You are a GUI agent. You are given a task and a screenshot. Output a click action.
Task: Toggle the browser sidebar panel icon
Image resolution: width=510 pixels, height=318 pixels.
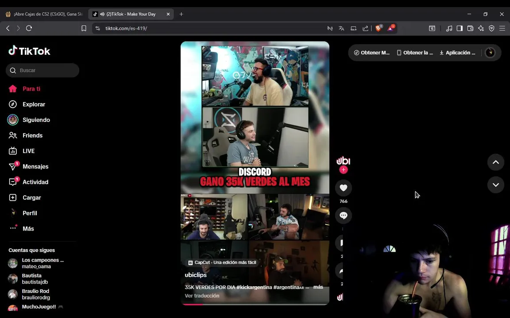(x=460, y=28)
